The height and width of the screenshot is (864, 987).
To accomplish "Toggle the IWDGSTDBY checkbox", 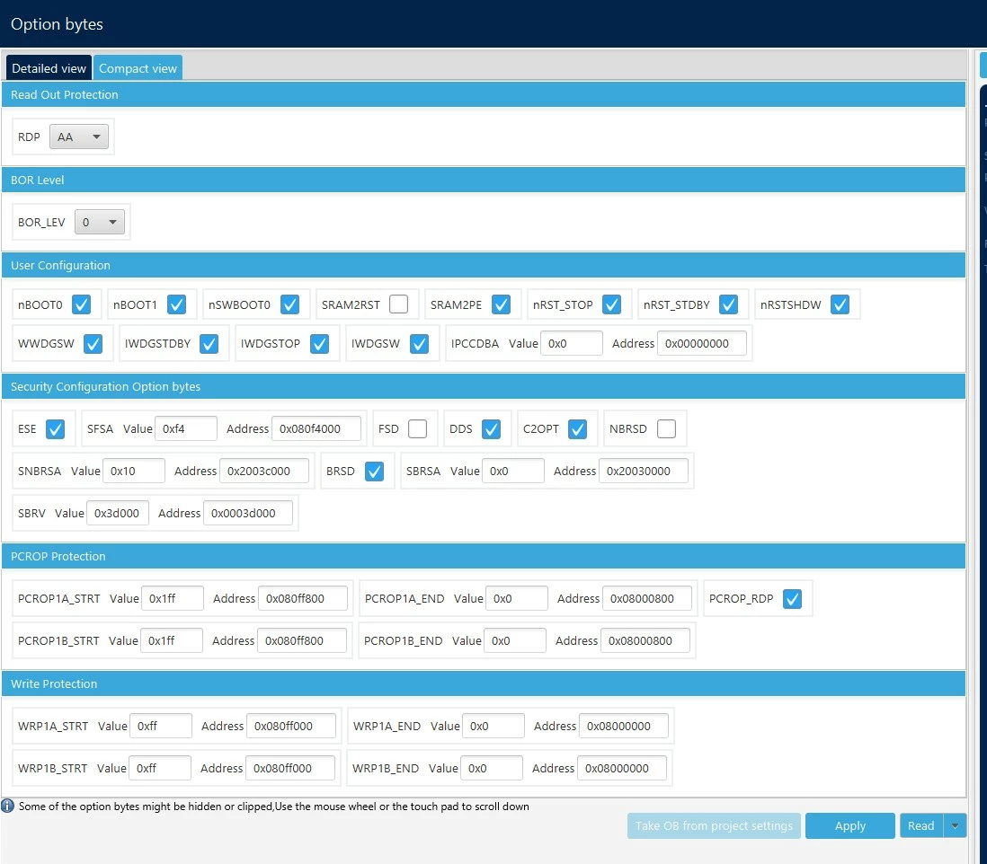I will (209, 344).
